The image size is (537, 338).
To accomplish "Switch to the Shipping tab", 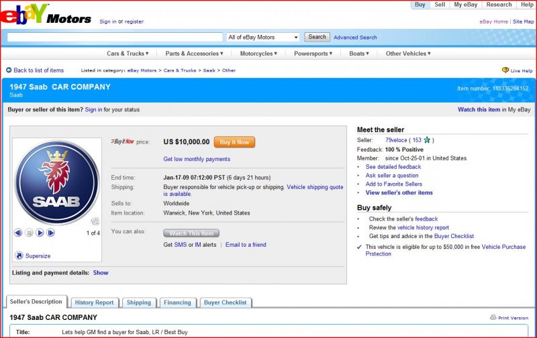I will click(x=139, y=302).
